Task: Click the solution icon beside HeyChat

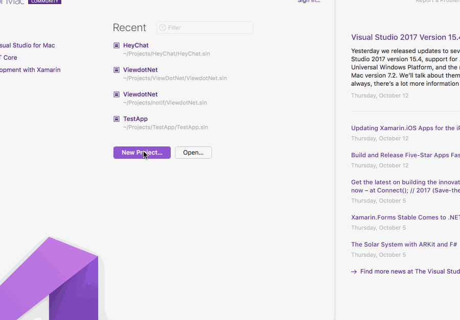Action: point(116,45)
